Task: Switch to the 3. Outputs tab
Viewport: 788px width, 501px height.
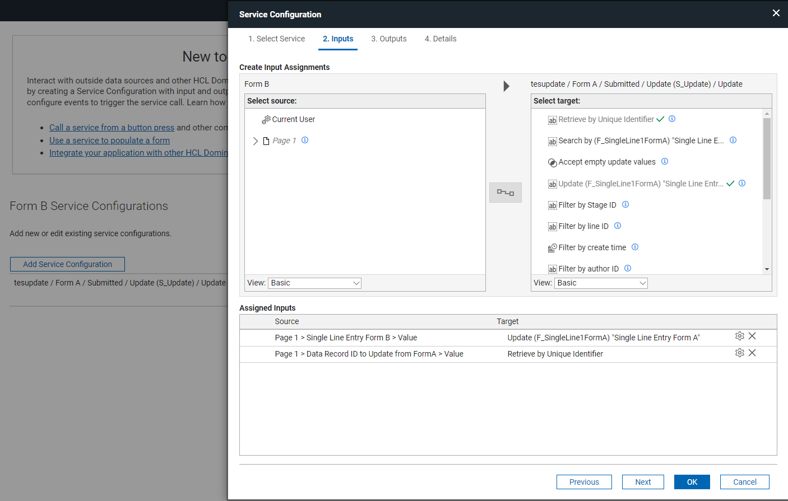Action: coord(389,39)
